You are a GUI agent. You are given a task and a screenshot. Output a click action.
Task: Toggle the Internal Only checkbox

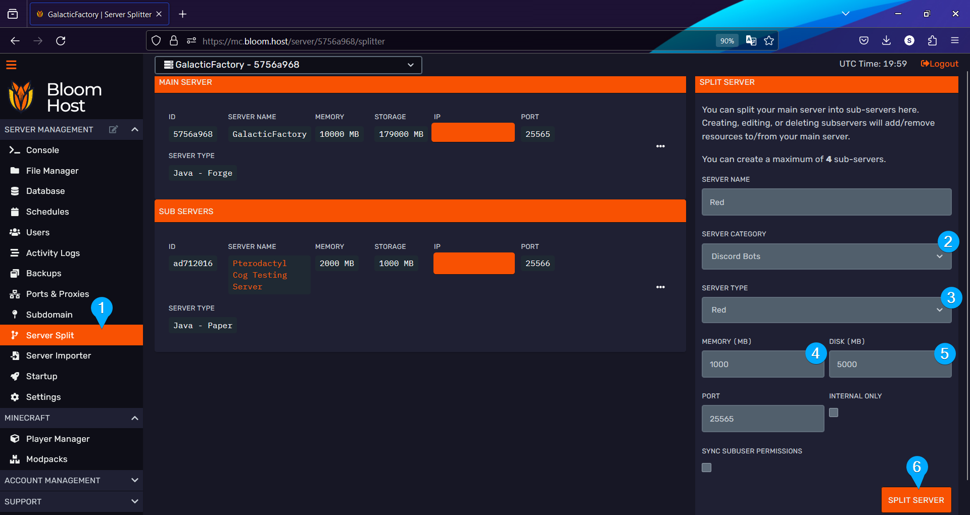click(x=834, y=413)
